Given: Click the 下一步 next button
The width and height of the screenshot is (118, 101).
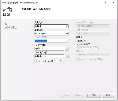Looking at the screenshot, I should 80,96.
